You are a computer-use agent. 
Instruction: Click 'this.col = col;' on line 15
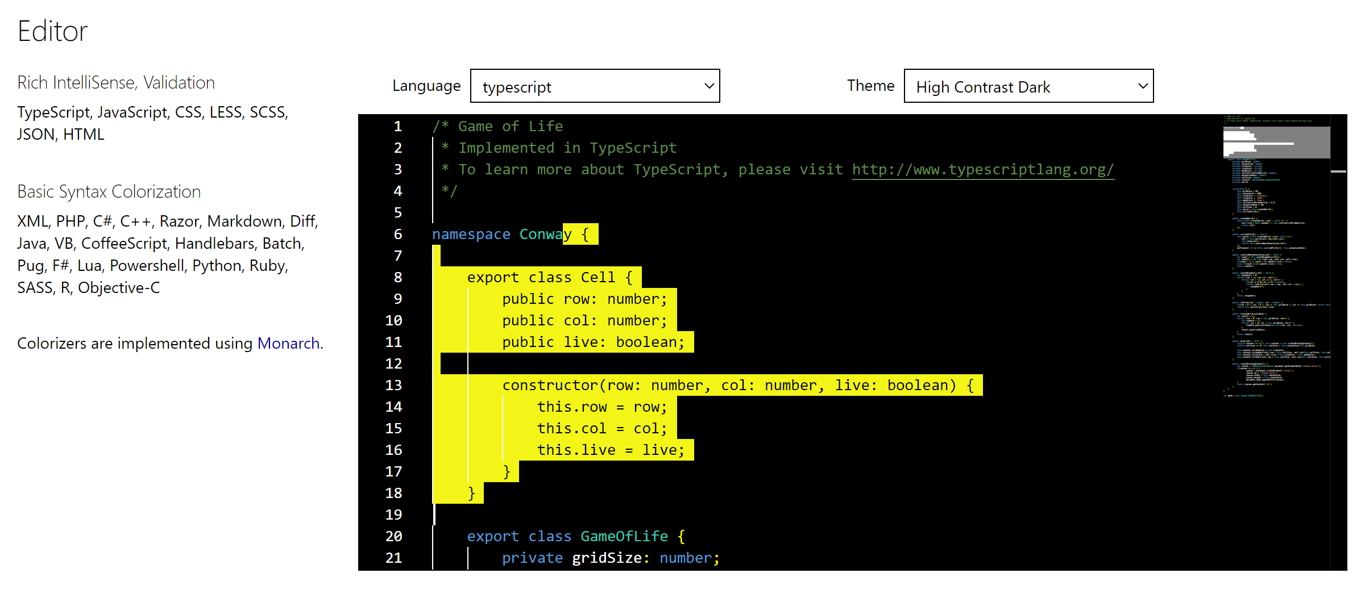click(603, 429)
